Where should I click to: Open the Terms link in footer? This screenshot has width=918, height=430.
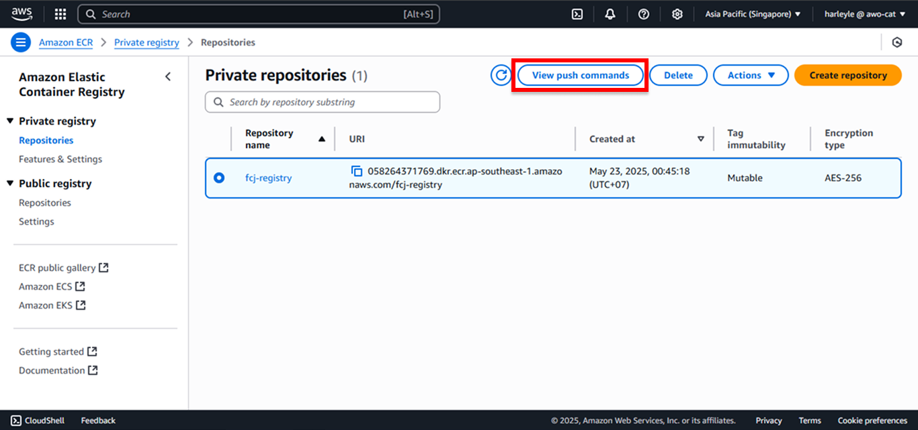pyautogui.click(x=810, y=421)
